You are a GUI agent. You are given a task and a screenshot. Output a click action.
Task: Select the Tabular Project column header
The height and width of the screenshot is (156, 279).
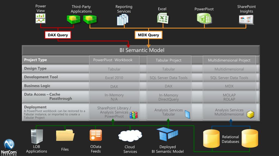pos(169,60)
